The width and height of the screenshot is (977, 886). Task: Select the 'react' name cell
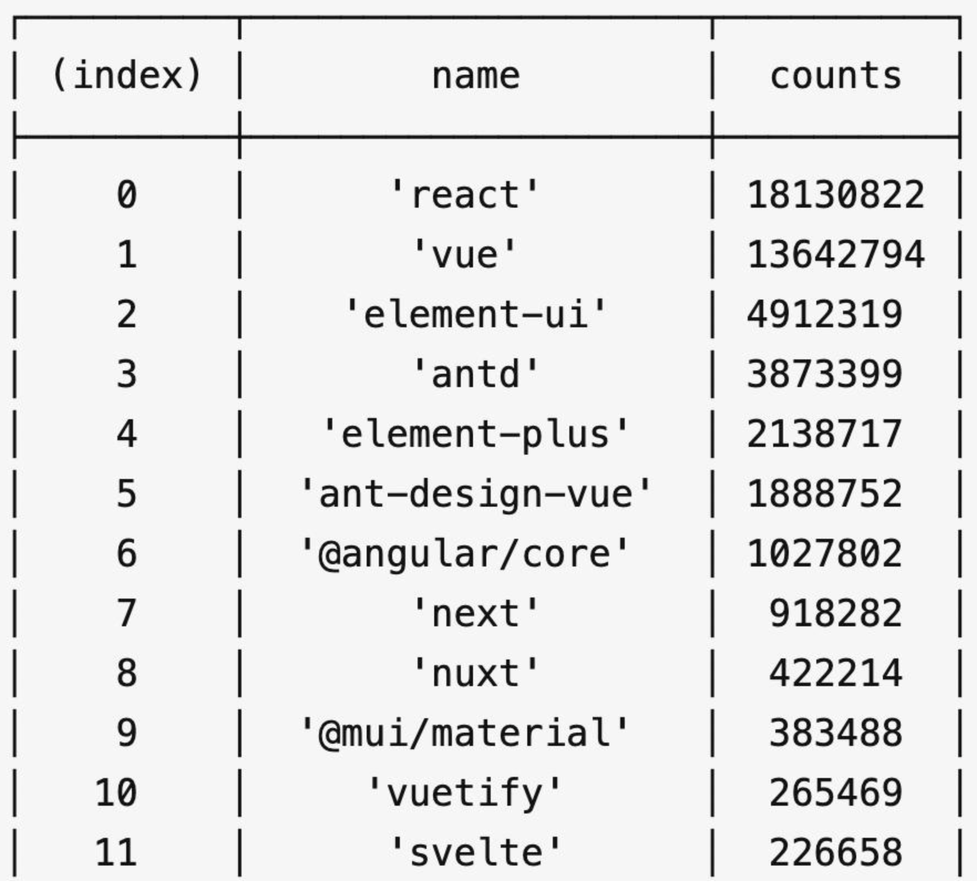465,195
